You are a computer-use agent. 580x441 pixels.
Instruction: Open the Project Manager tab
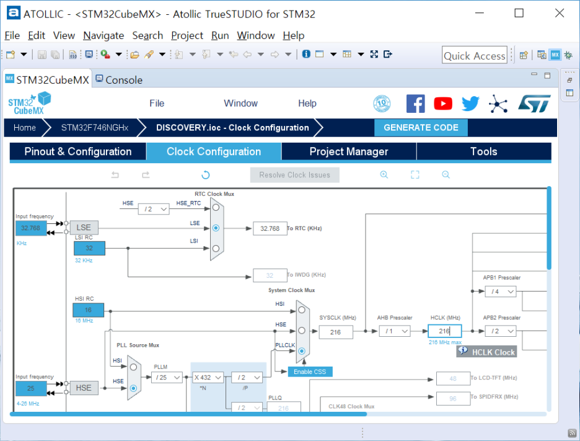(x=349, y=151)
